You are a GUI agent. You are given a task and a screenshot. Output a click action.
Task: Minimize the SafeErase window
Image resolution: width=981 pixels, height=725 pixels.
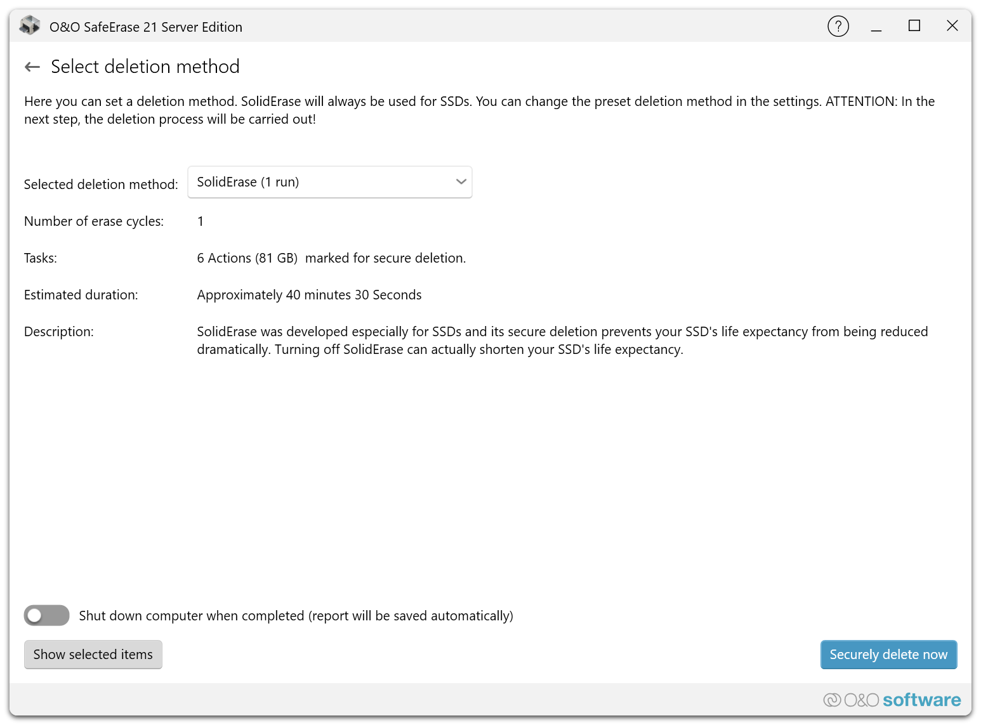pos(876,26)
